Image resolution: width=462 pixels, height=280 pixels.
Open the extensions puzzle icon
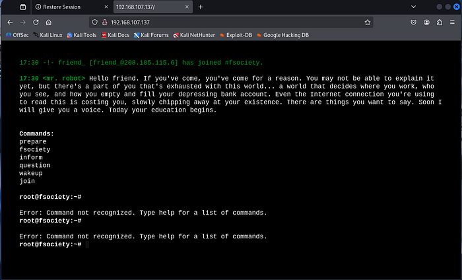click(440, 22)
